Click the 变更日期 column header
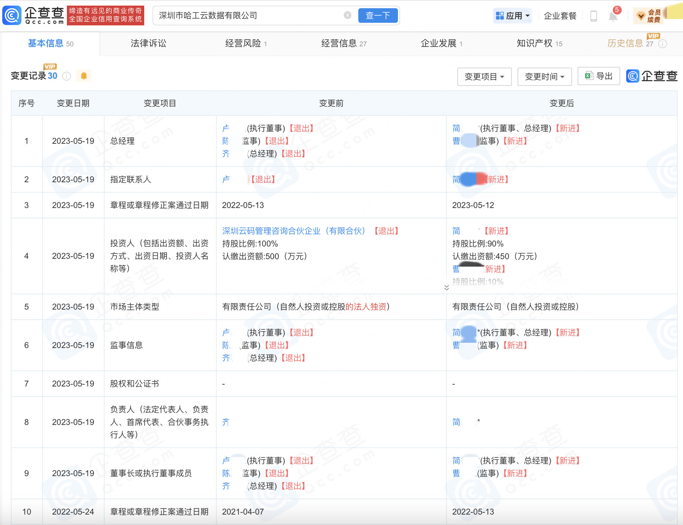 73,103
